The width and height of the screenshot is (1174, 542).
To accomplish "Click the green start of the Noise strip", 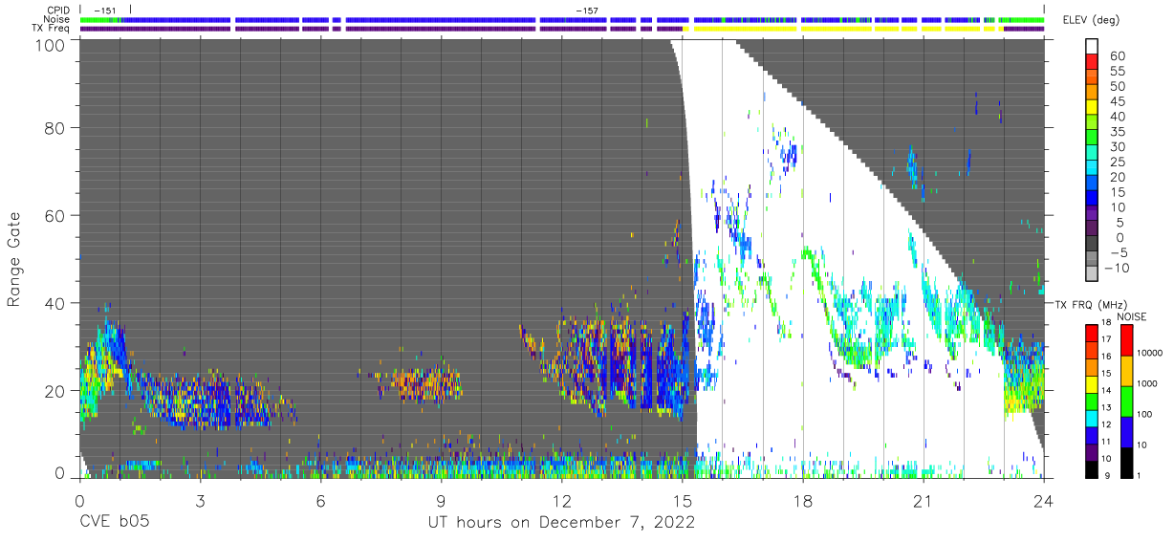I will (x=99, y=19).
